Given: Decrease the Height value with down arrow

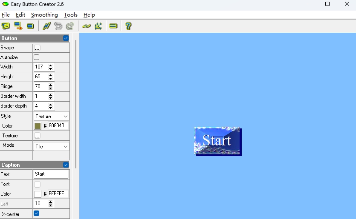Looking at the screenshot, I should (x=50, y=78).
